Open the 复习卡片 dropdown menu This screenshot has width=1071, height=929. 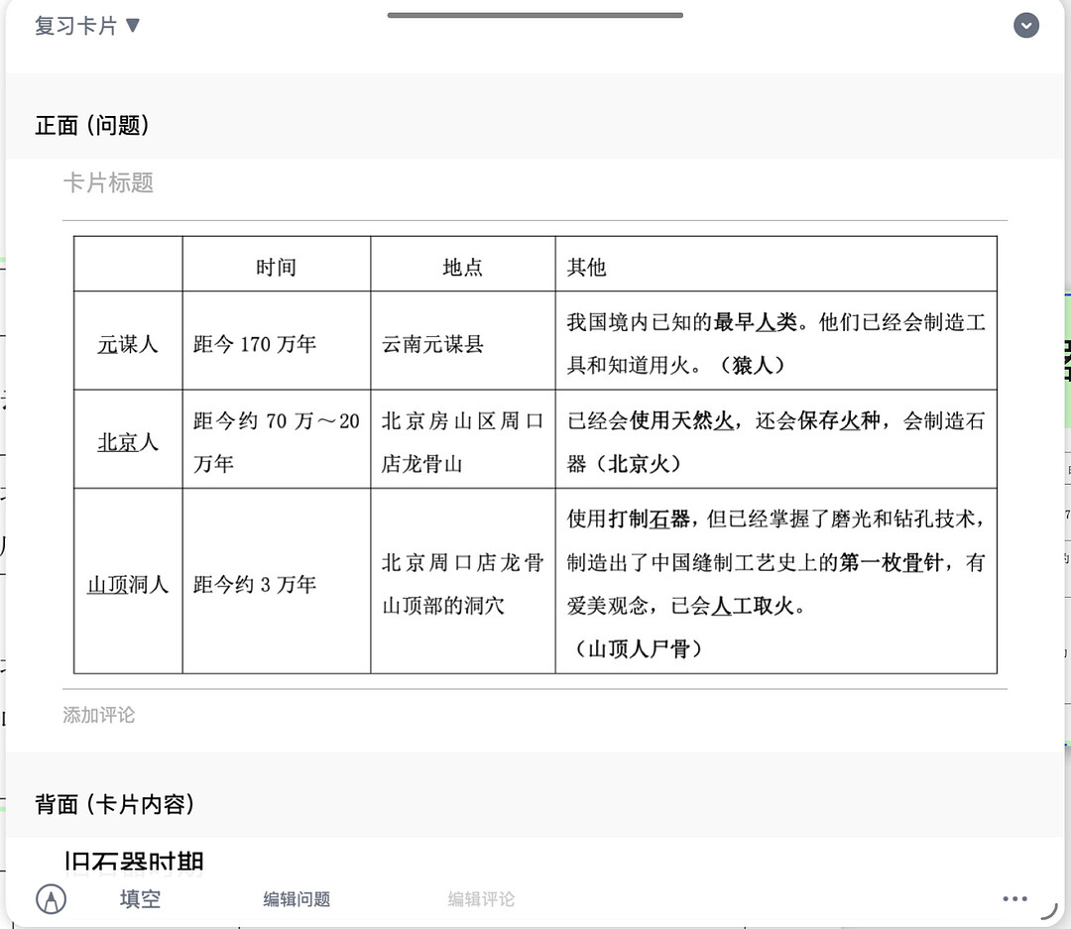click(x=86, y=26)
